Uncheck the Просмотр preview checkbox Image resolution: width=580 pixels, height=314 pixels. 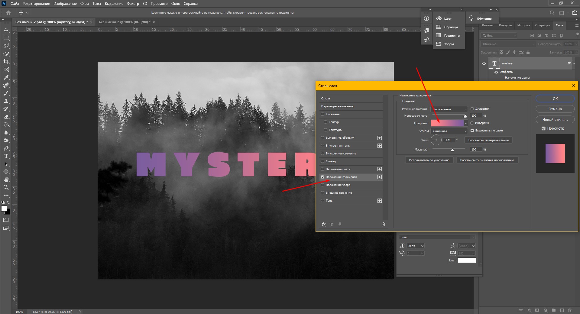click(543, 128)
